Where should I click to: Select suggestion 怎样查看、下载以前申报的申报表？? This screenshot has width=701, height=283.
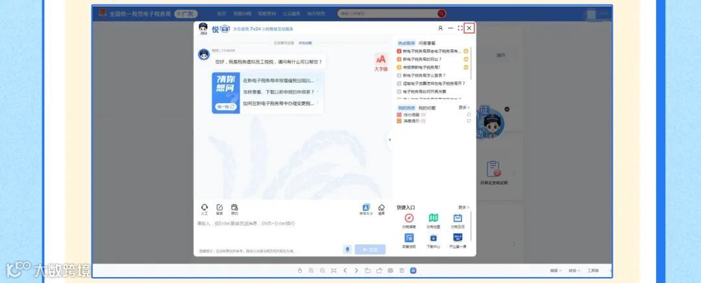pyautogui.click(x=279, y=91)
